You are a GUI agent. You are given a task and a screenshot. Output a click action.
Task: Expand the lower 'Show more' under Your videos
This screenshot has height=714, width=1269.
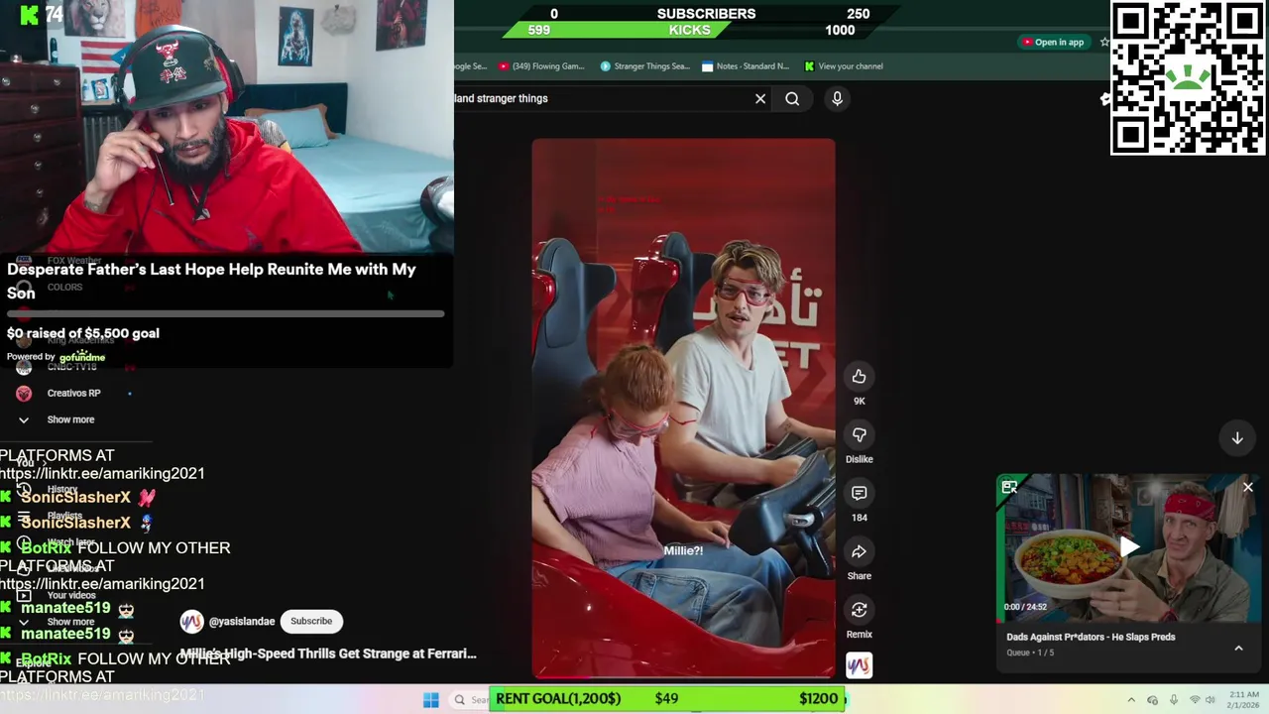pos(69,622)
